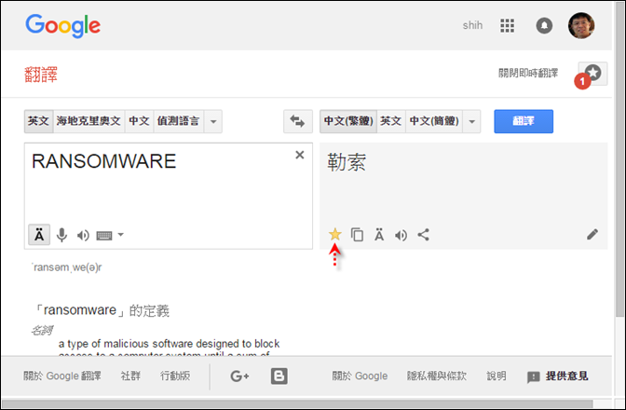Expand input tools keyboard dropdown

[x=120, y=235]
